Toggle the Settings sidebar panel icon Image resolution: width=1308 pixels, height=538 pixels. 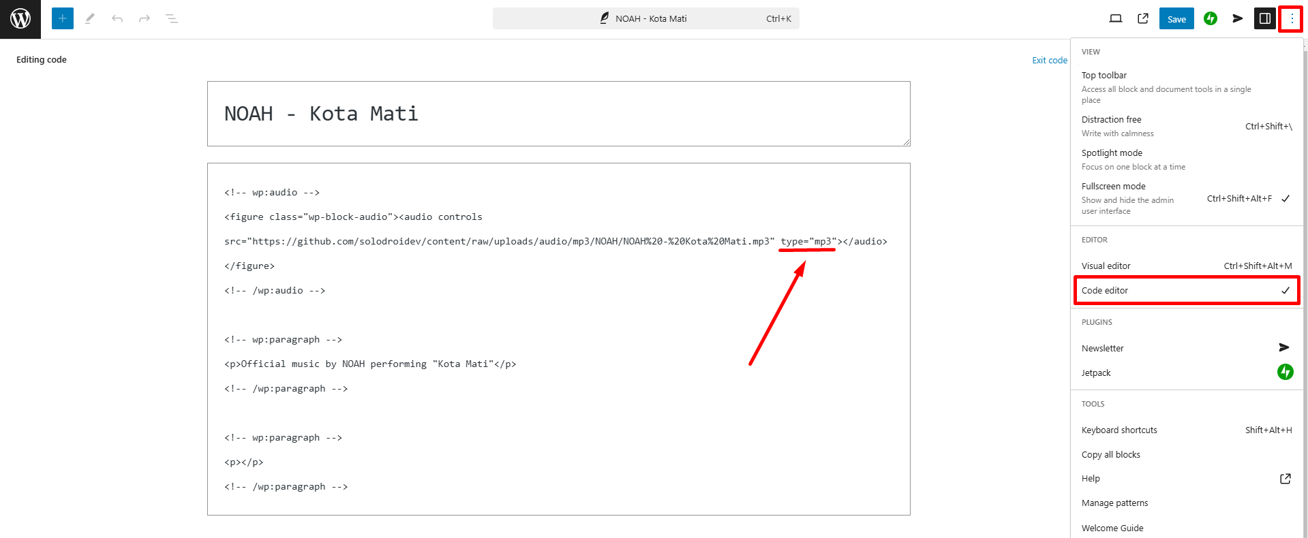(1265, 18)
